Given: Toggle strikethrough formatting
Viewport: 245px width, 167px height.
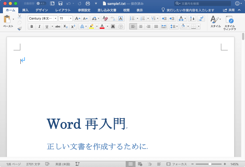Looking at the screenshot, I should pos(58,26).
